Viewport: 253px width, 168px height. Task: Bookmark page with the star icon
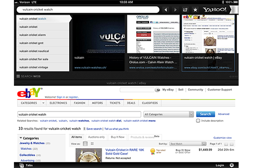[x=195, y=9]
